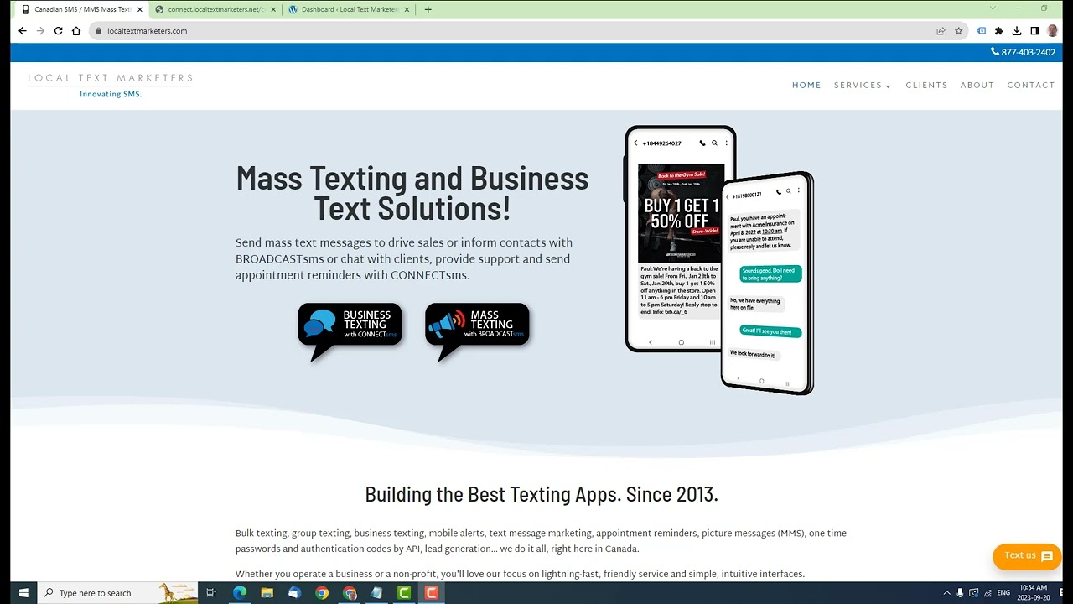
Task: Open the notepad-style app on taskbar
Action: [376, 593]
